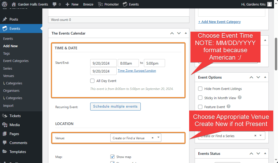Image resolution: width=278 pixels, height=163 pixels.
Task: Click the Promoter icon in top bar
Action: (x=101, y=4)
